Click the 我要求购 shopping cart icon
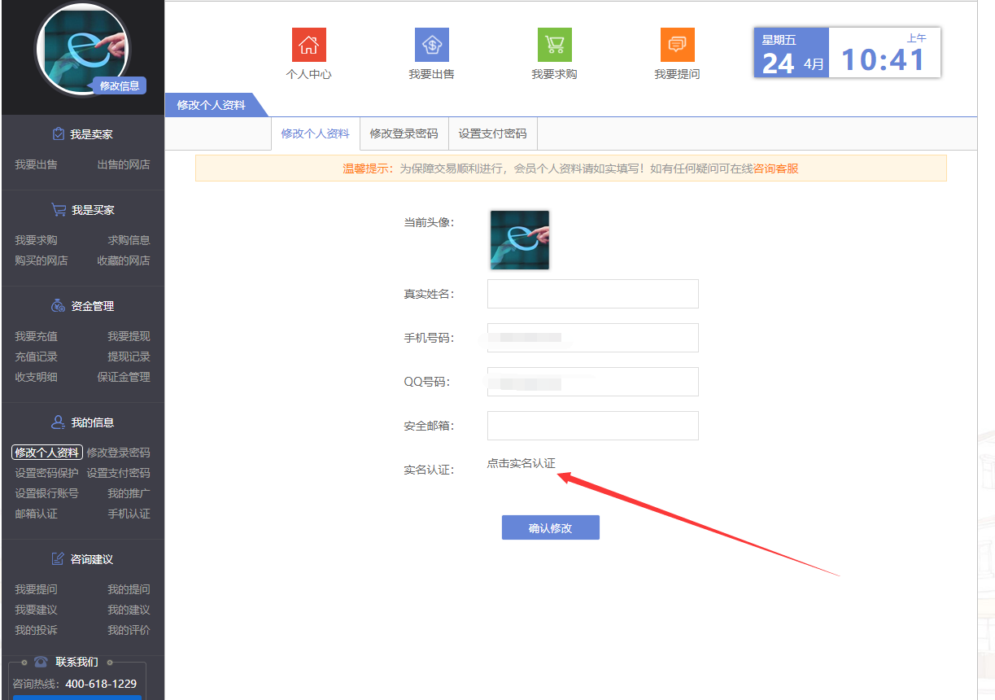Image resolution: width=995 pixels, height=700 pixels. tap(554, 45)
